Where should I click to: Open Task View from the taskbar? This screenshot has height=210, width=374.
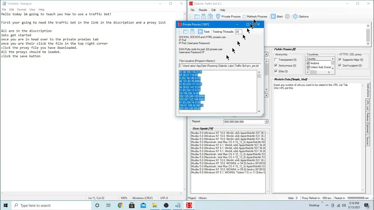[108, 205]
